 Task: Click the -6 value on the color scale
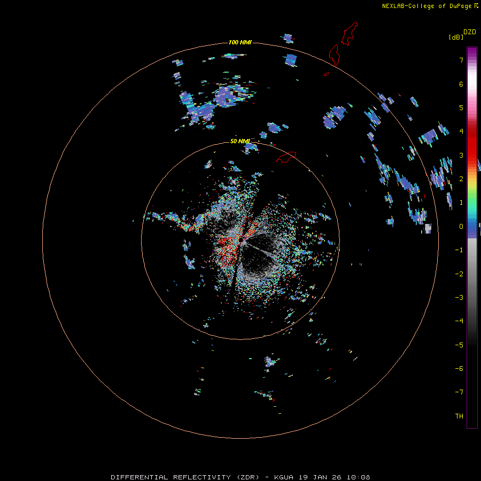459,369
